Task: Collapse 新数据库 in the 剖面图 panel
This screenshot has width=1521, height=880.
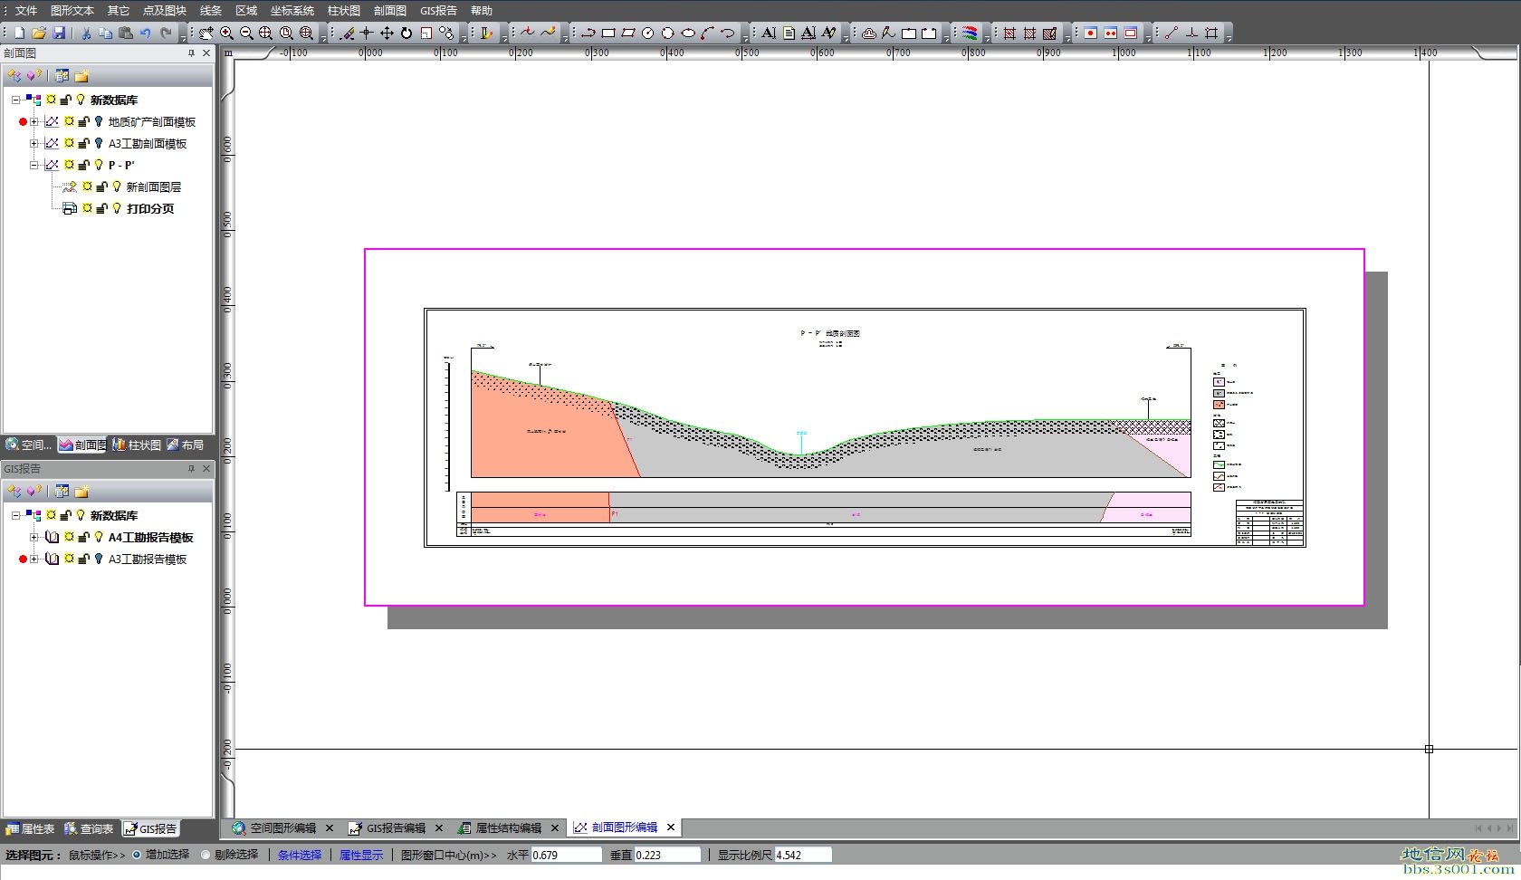Action: [x=15, y=100]
